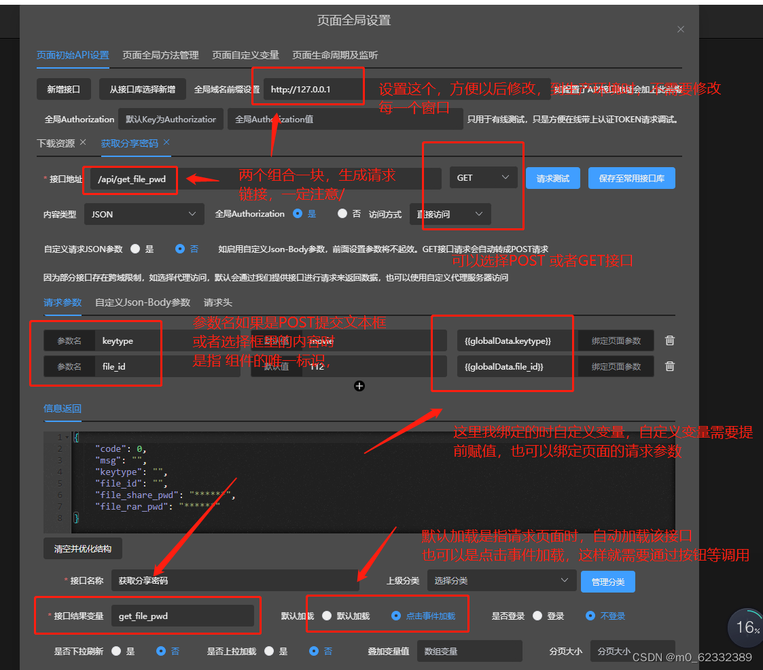The width and height of the screenshot is (763, 670).
Task: Click the 请求测试 button
Action: [553, 178]
